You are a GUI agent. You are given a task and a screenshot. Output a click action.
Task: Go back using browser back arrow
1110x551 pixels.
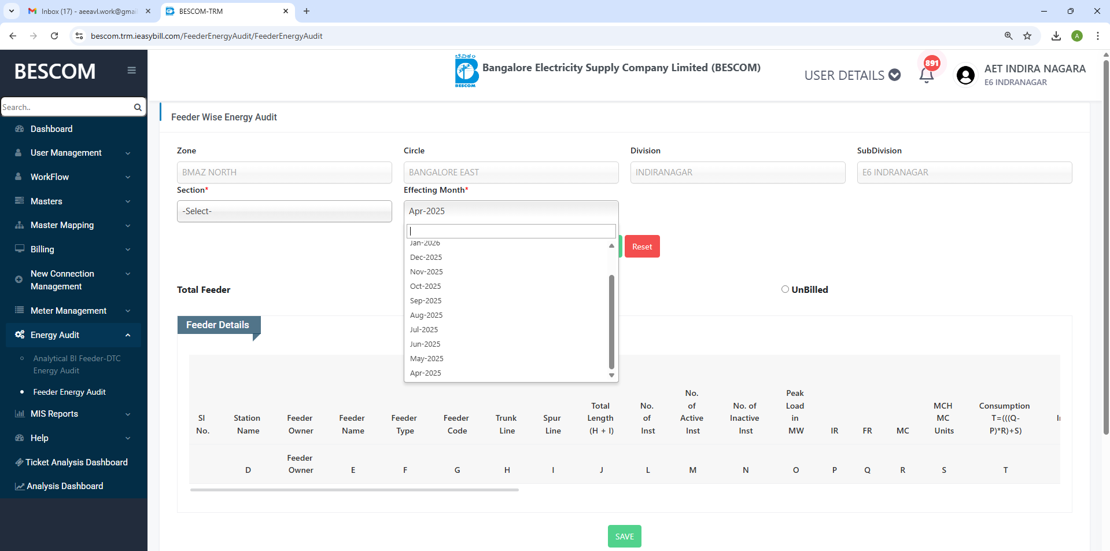[13, 36]
